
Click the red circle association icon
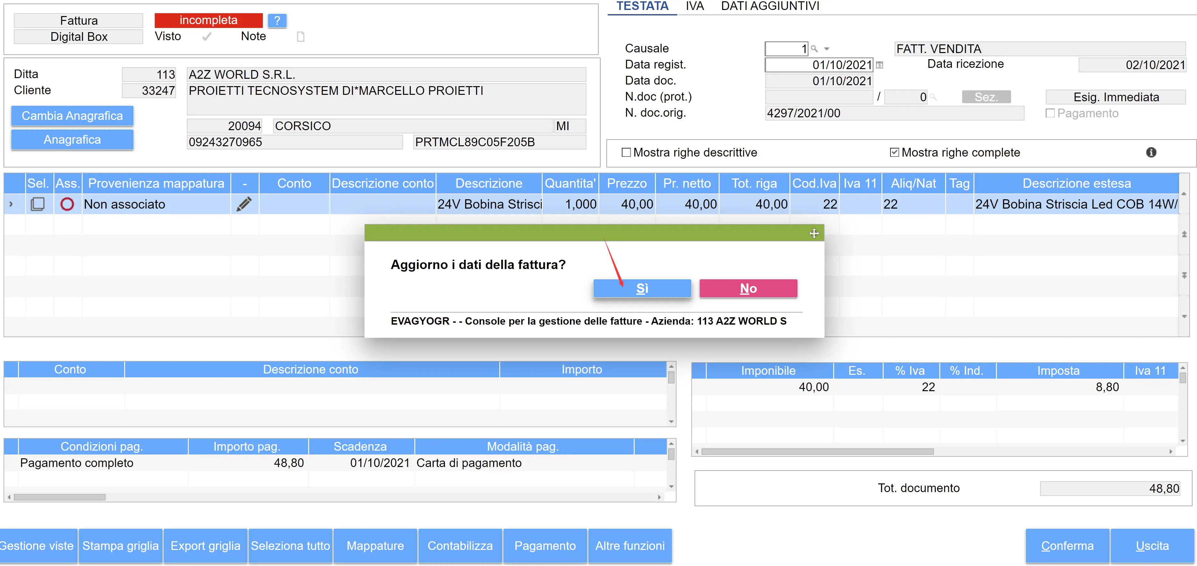[67, 204]
